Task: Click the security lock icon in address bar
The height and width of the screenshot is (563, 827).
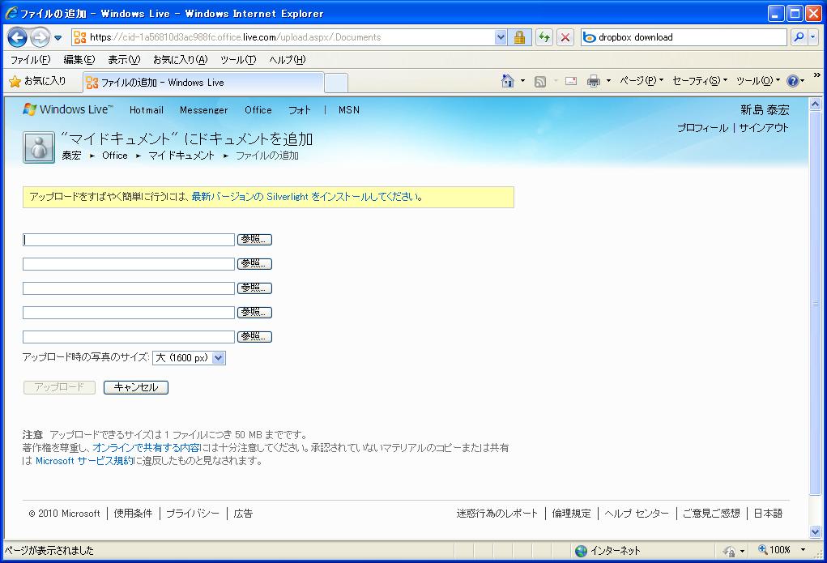Action: click(x=519, y=37)
